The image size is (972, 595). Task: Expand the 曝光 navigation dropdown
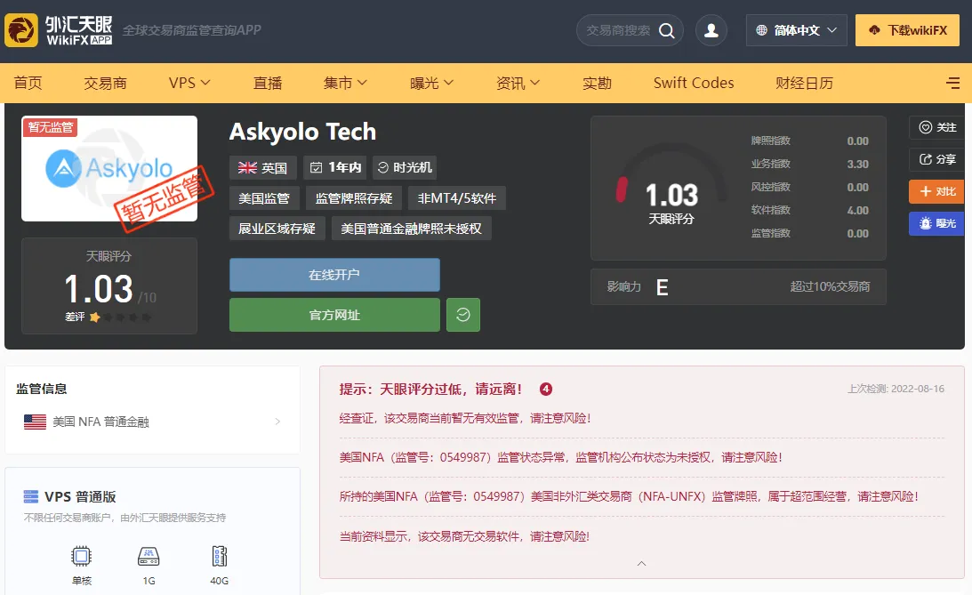point(431,83)
